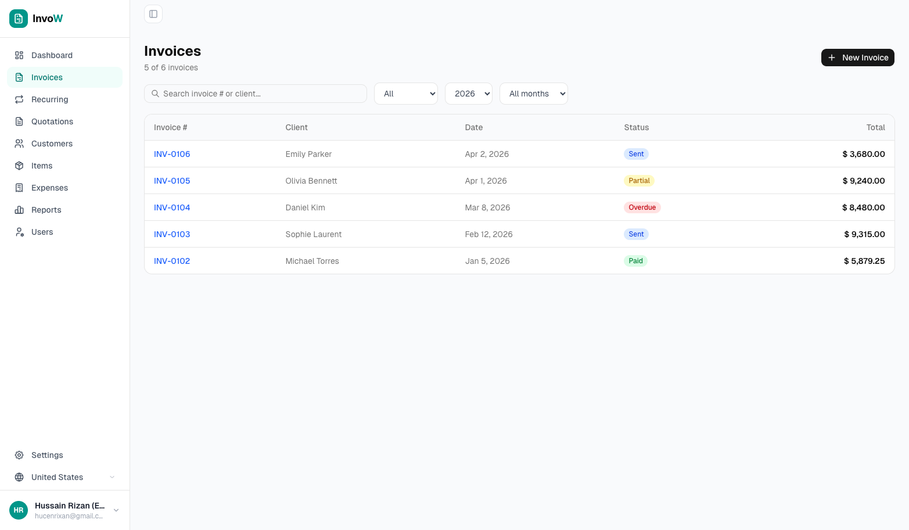Click client name Olivia Bennett
Screen dimensions: 909x530
(311, 181)
